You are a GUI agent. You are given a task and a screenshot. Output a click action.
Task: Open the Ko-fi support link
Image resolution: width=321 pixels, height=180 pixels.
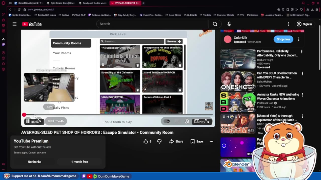point(40,176)
